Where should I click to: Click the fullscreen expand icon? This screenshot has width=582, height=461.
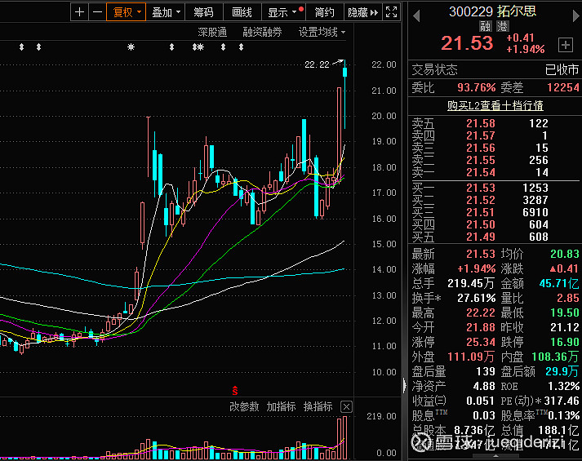pyautogui.click(x=391, y=12)
